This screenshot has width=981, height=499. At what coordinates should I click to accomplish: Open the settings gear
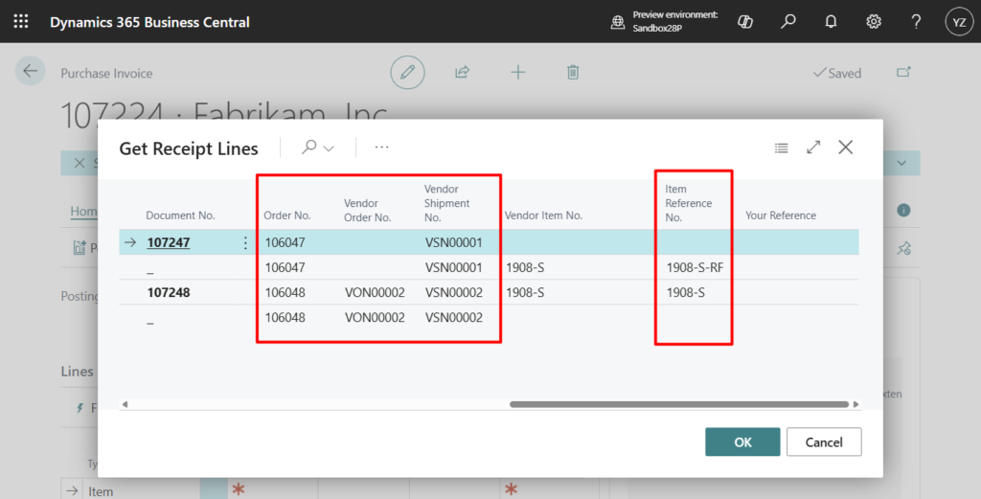874,21
